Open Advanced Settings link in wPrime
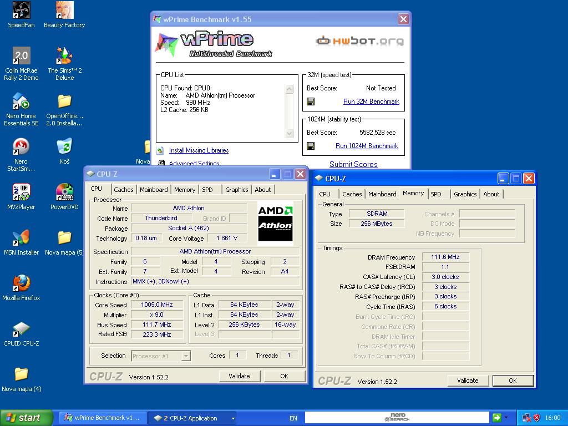Image resolution: width=568 pixels, height=426 pixels. (x=194, y=164)
